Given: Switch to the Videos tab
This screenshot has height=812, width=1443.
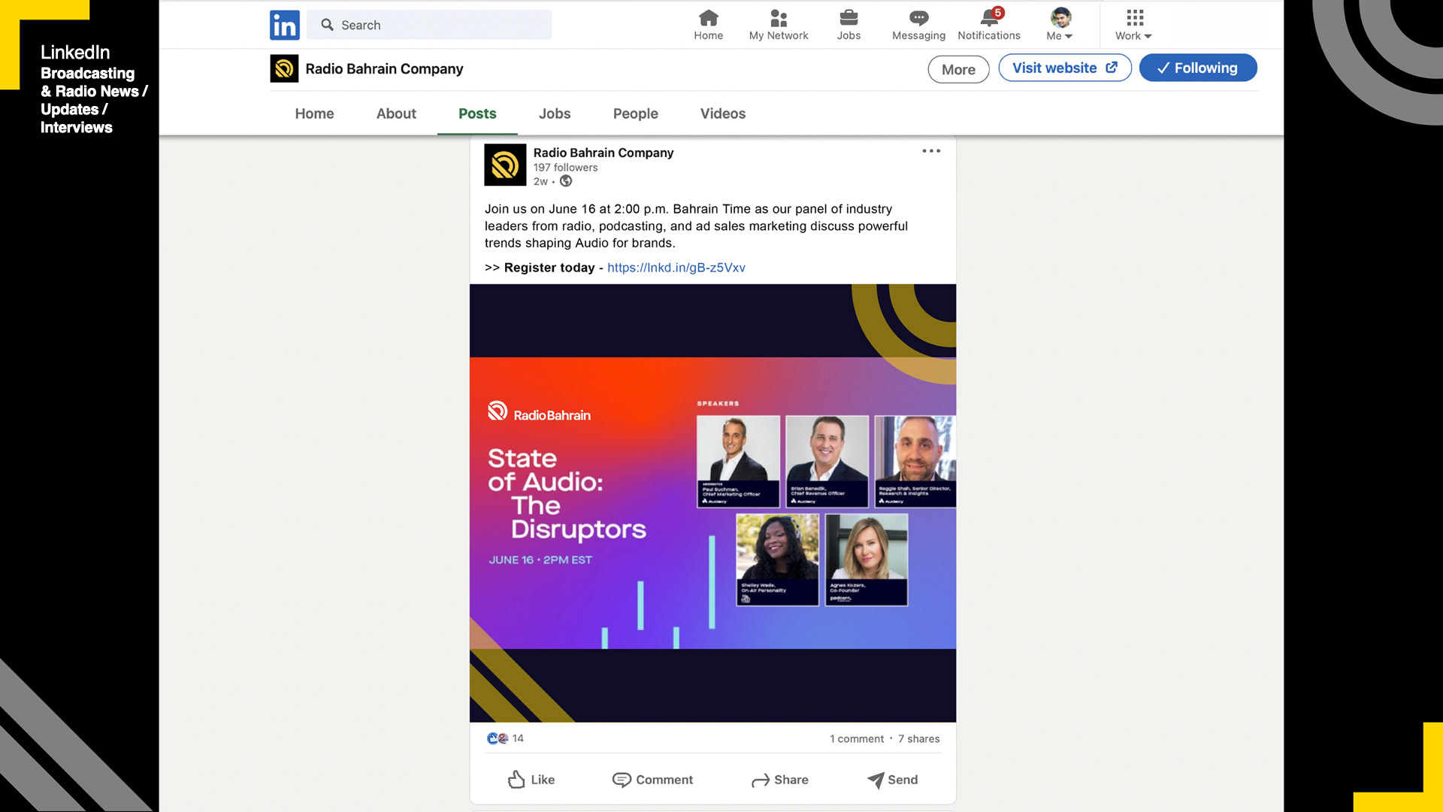Looking at the screenshot, I should [x=722, y=114].
